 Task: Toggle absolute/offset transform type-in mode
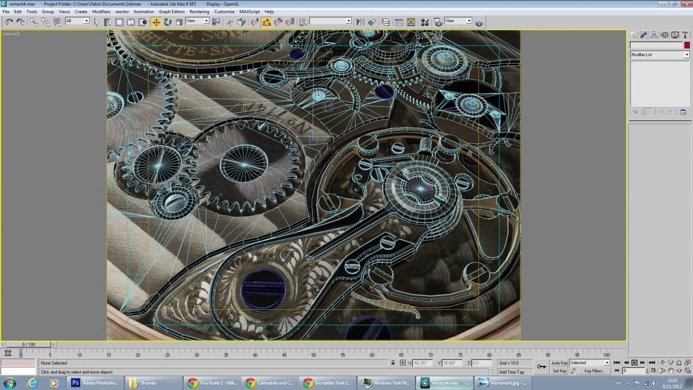pos(403,363)
